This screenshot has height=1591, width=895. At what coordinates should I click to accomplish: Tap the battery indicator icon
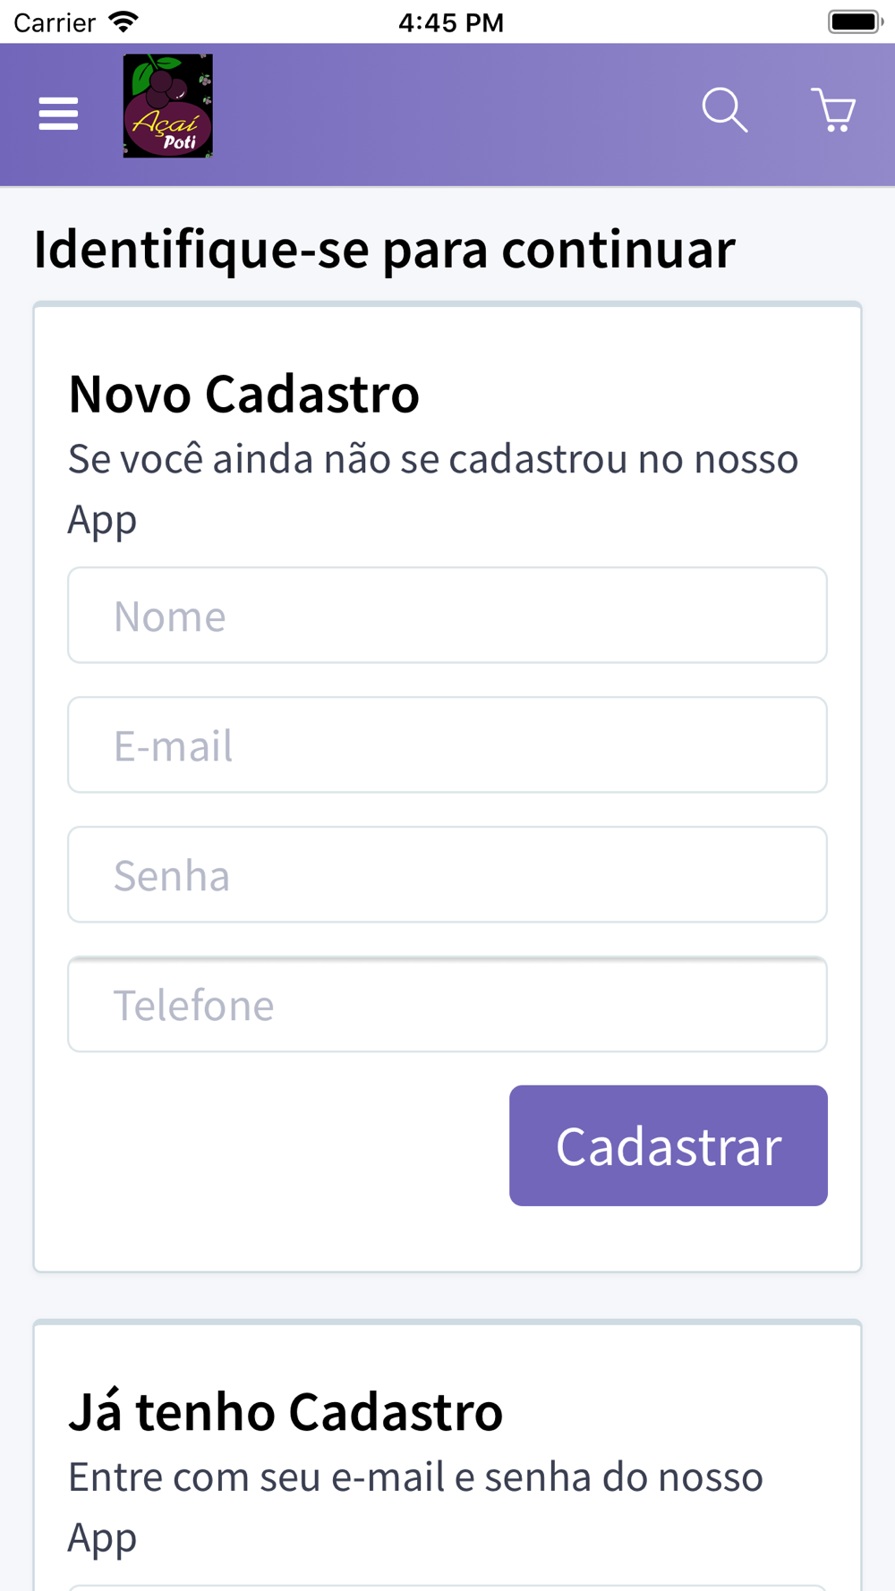coord(856,21)
